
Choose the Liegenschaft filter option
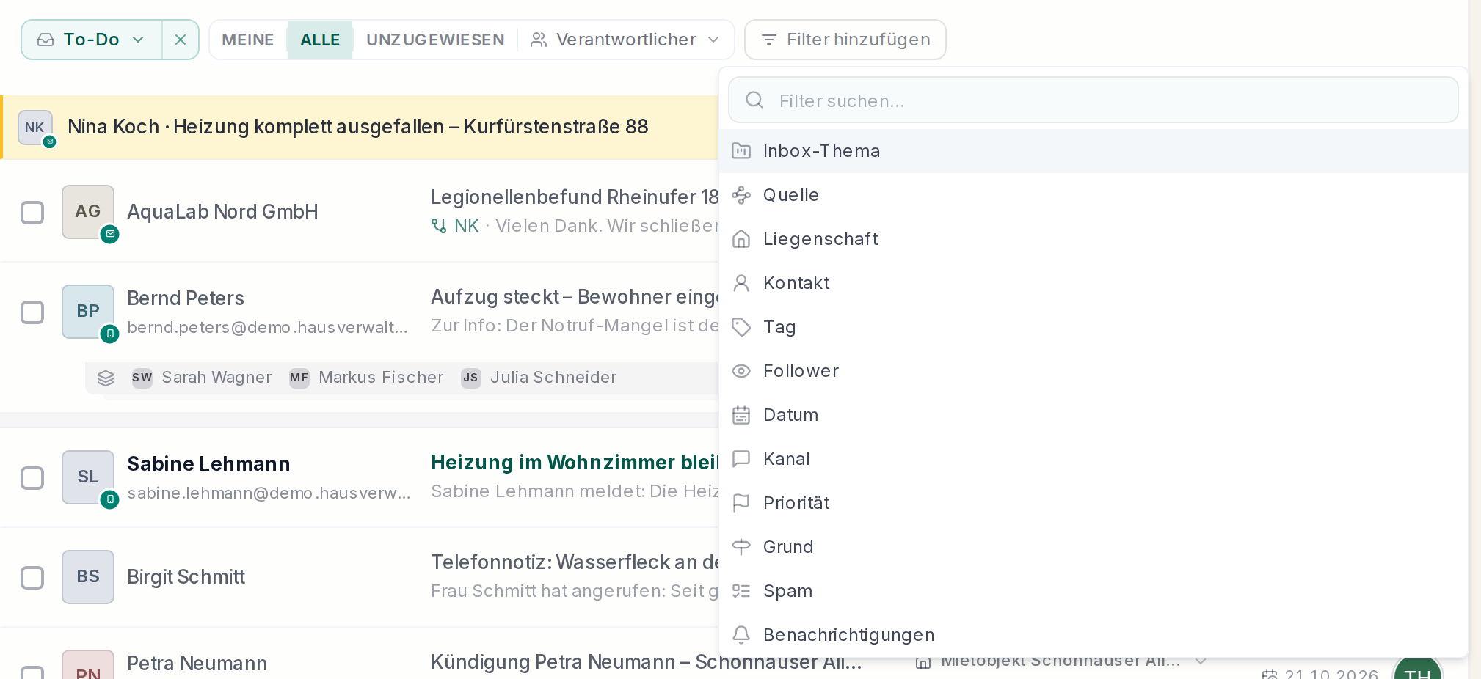click(x=1093, y=239)
